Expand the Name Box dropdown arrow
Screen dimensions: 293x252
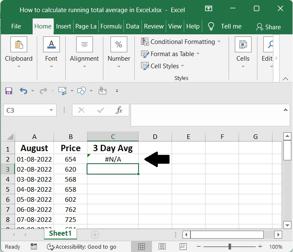[x=51, y=111]
